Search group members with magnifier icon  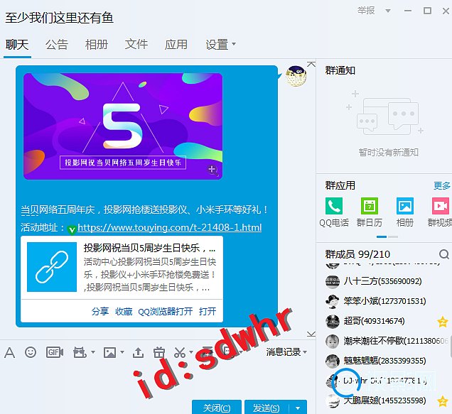[x=444, y=254]
